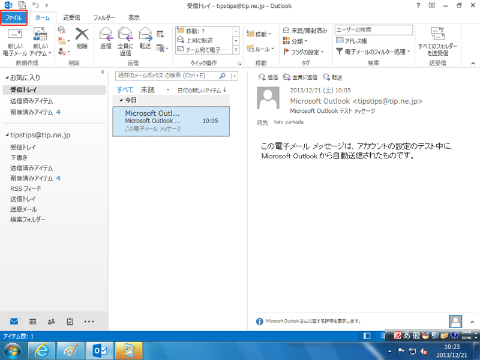The image size is (480, 360).
Task: Switch to Mail view icon in the navigation bar
Action: [14, 322]
